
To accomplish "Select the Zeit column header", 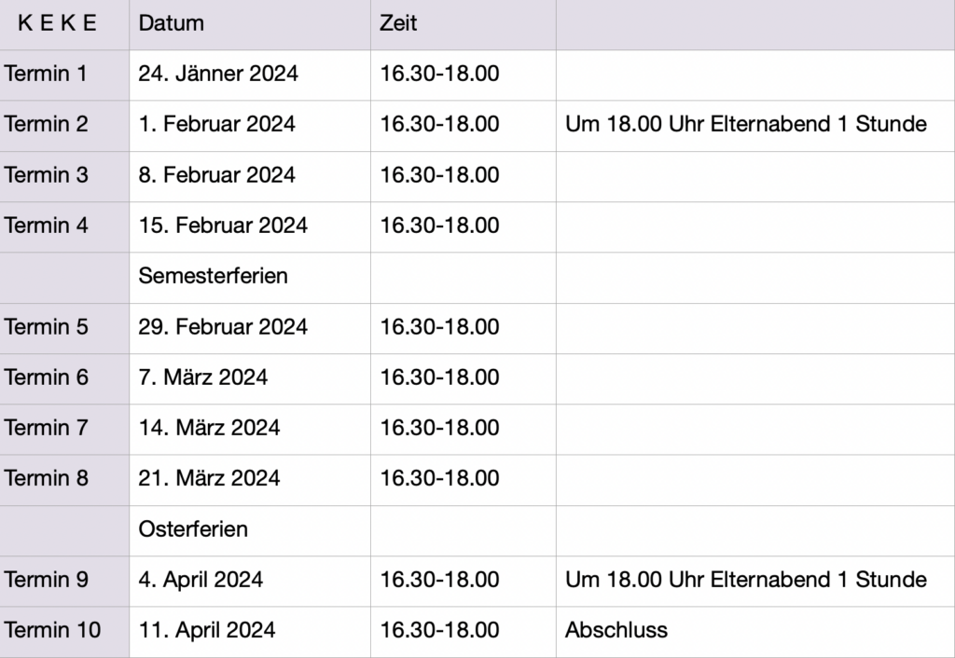I will coord(398,24).
